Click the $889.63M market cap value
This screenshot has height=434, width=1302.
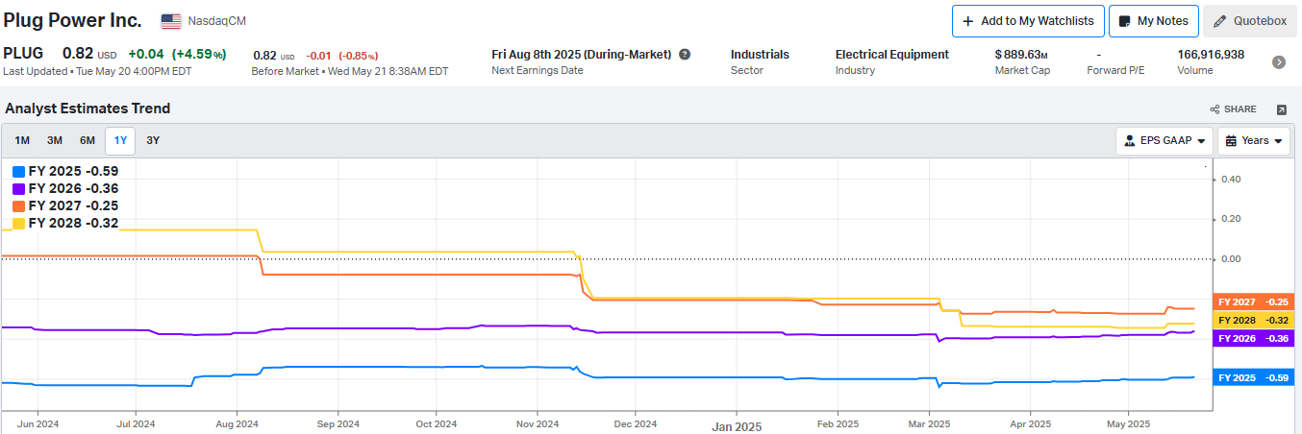[1021, 55]
